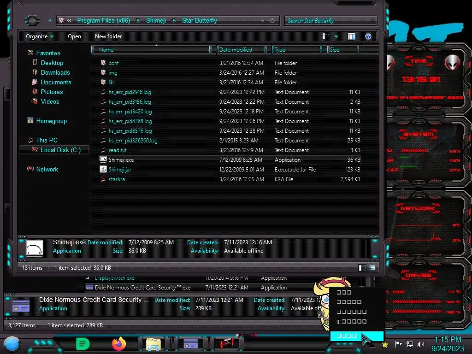Select hs_err_pid8576.log file
472x354 pixels.
(x=130, y=130)
